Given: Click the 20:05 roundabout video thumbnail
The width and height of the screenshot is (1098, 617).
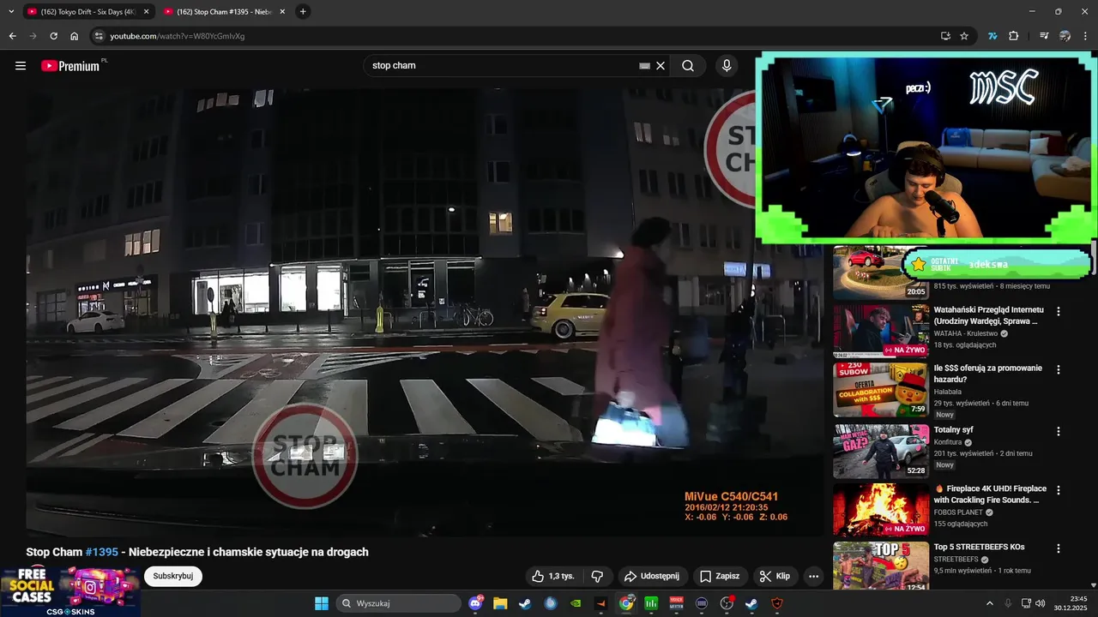Looking at the screenshot, I should coord(881,273).
